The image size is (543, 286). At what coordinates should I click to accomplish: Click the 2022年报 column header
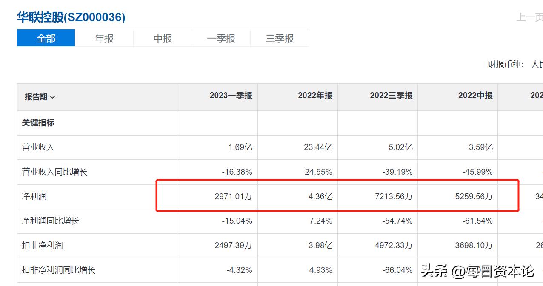tap(315, 96)
